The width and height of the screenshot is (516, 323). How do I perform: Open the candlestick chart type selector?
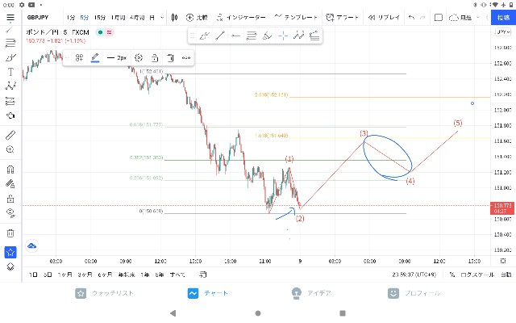[x=174, y=18]
